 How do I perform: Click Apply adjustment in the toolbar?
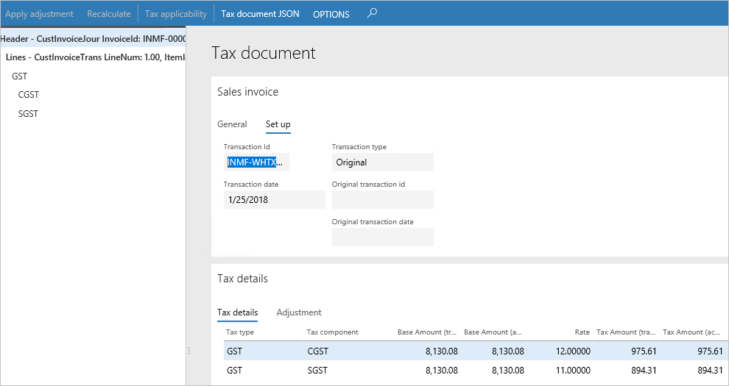[39, 14]
